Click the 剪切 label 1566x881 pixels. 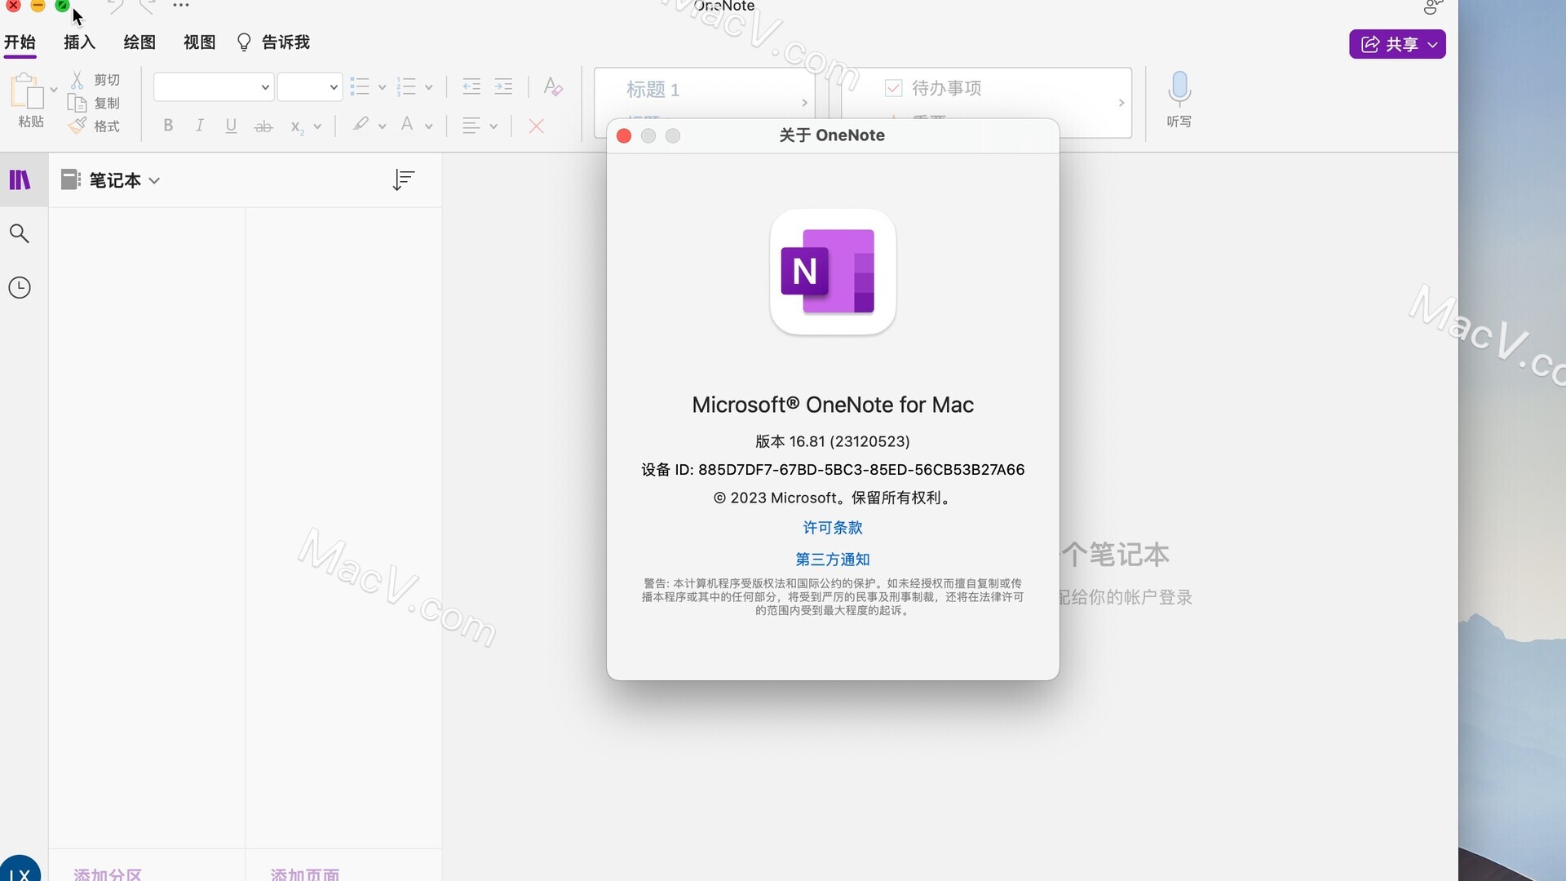point(107,80)
